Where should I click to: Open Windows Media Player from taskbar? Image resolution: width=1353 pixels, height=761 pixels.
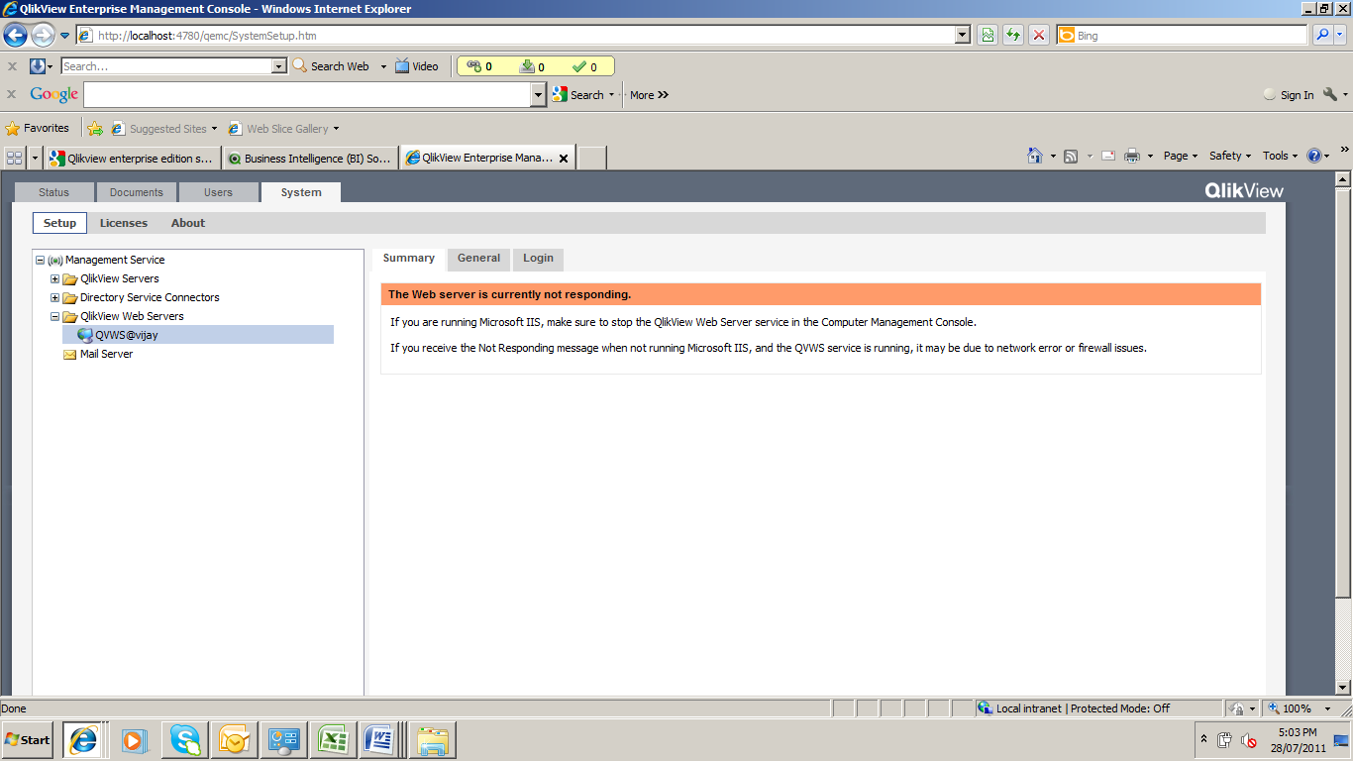click(x=135, y=740)
